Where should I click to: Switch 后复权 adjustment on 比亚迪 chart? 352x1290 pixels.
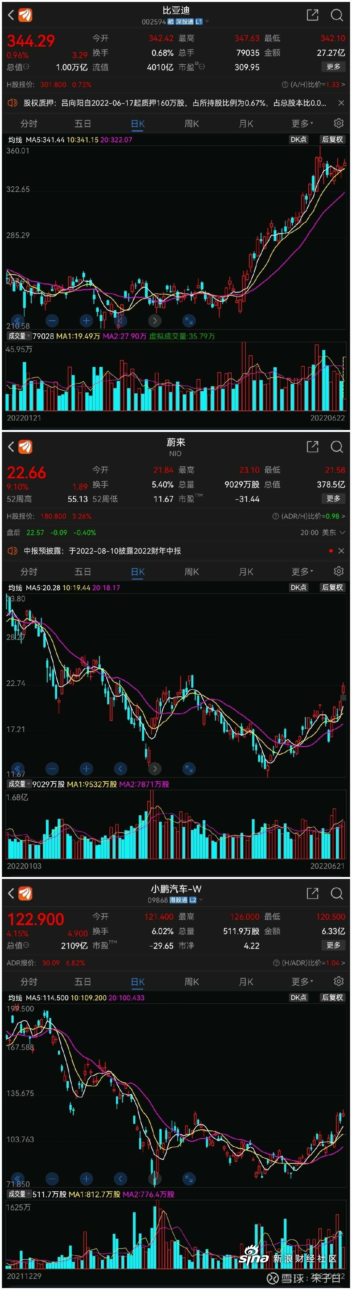(332, 140)
